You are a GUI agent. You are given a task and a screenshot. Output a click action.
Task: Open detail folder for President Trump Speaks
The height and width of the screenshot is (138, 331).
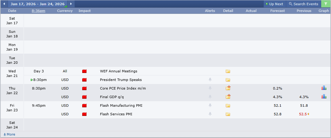point(228,80)
